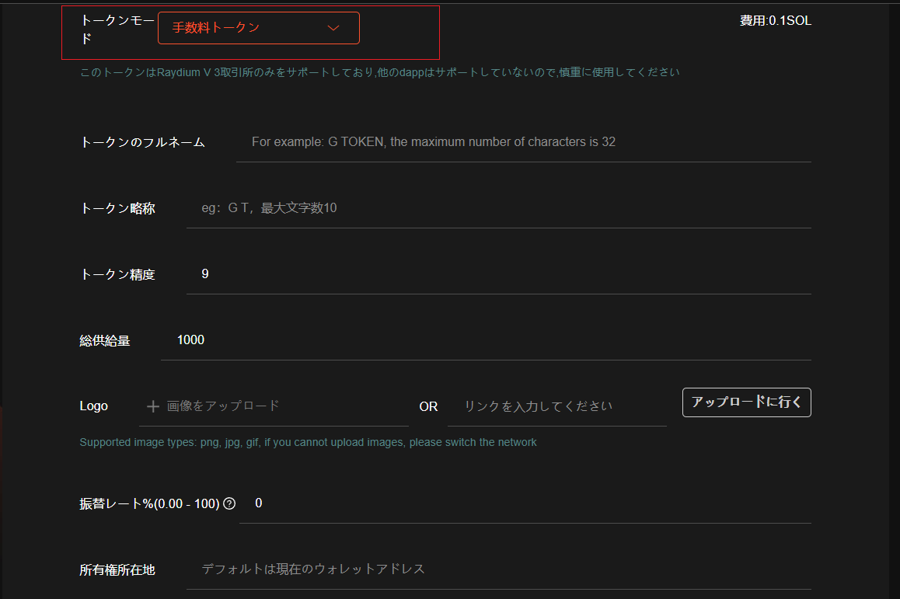This screenshot has width=900, height=599.
Task: Click the help icon next to 振替レート%
Action: pos(229,503)
